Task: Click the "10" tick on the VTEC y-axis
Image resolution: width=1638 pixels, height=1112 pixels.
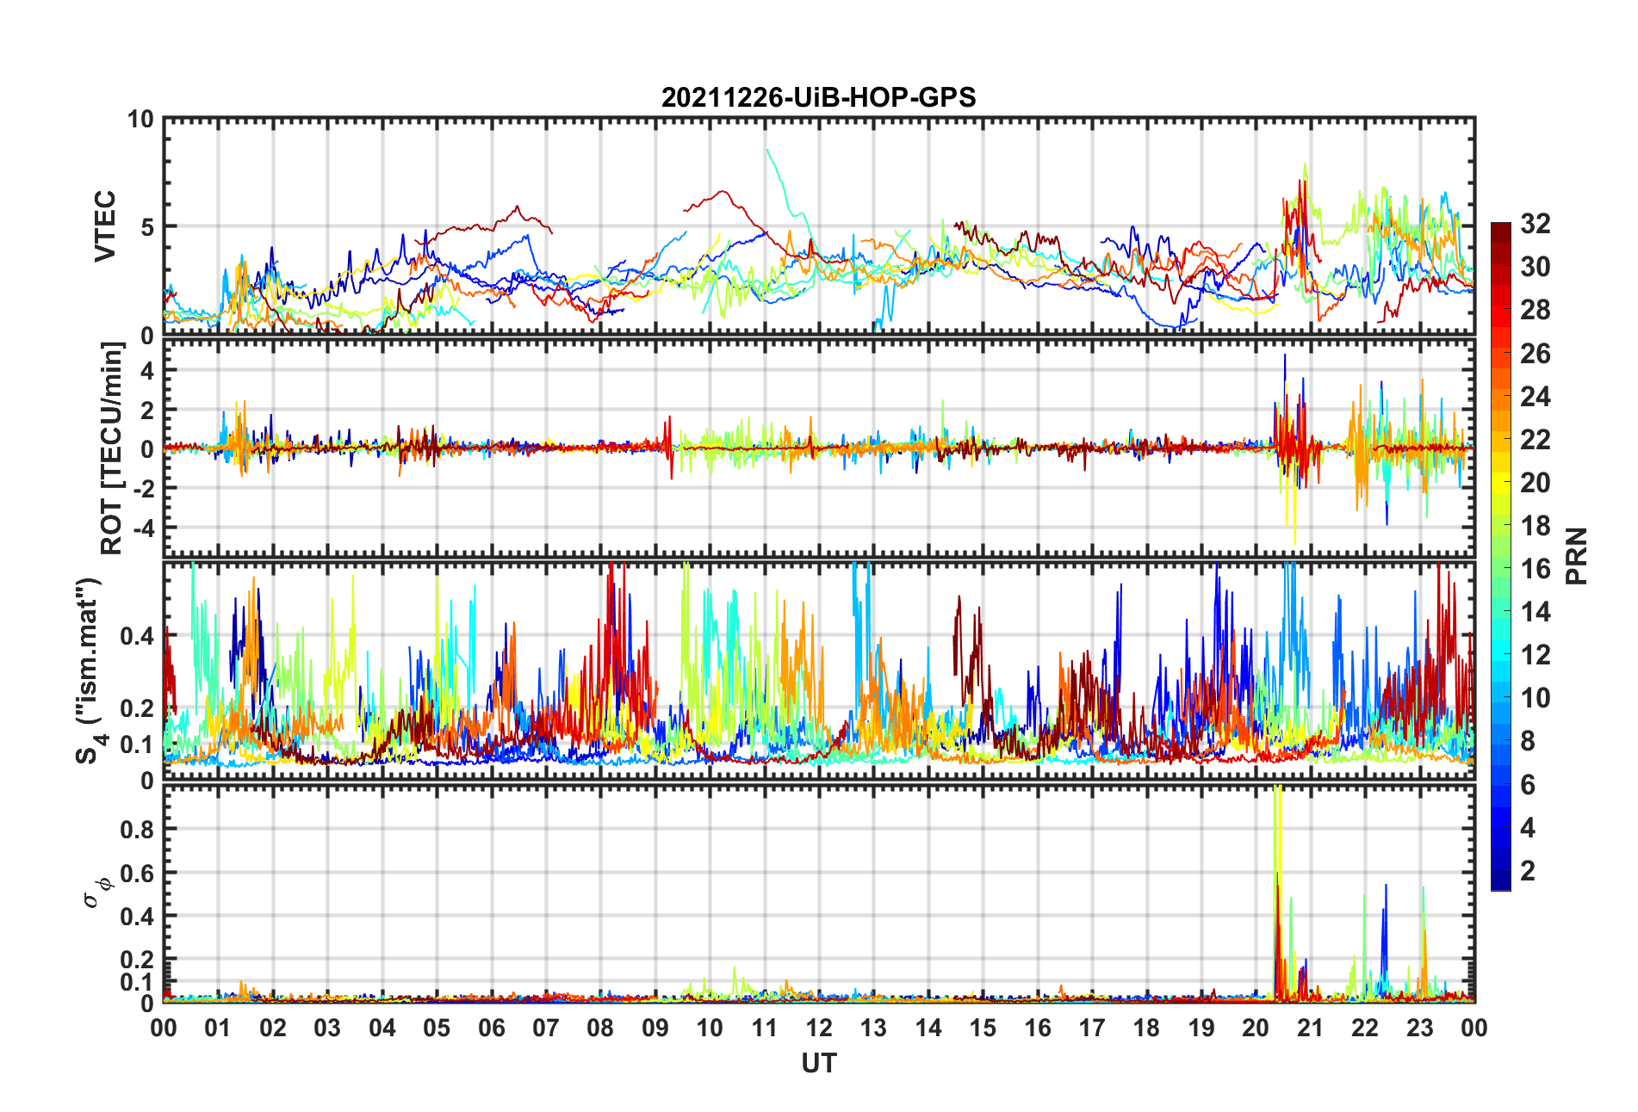Action: coord(140,119)
